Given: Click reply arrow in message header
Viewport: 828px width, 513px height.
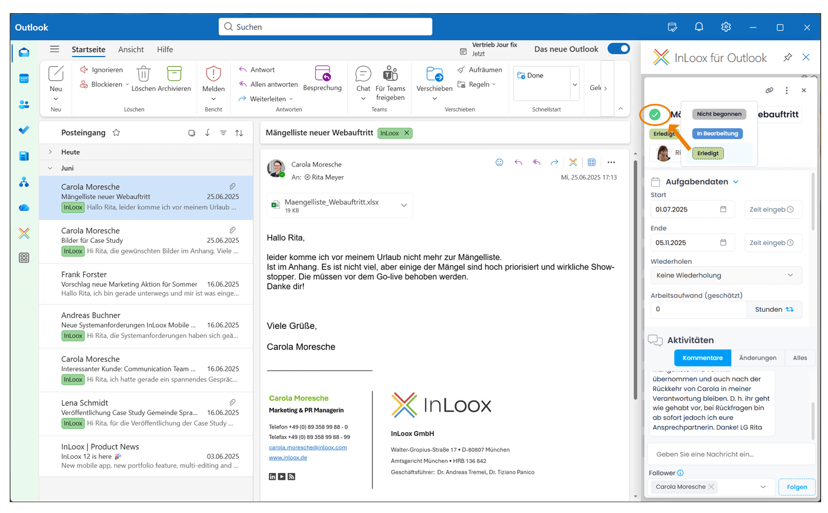Looking at the screenshot, I should (518, 162).
